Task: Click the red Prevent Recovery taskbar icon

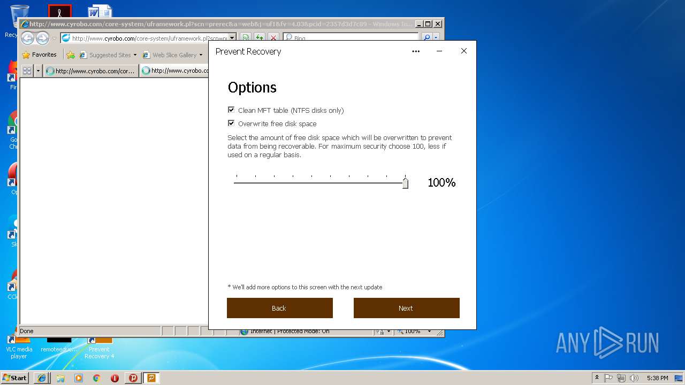Action: pos(133,378)
